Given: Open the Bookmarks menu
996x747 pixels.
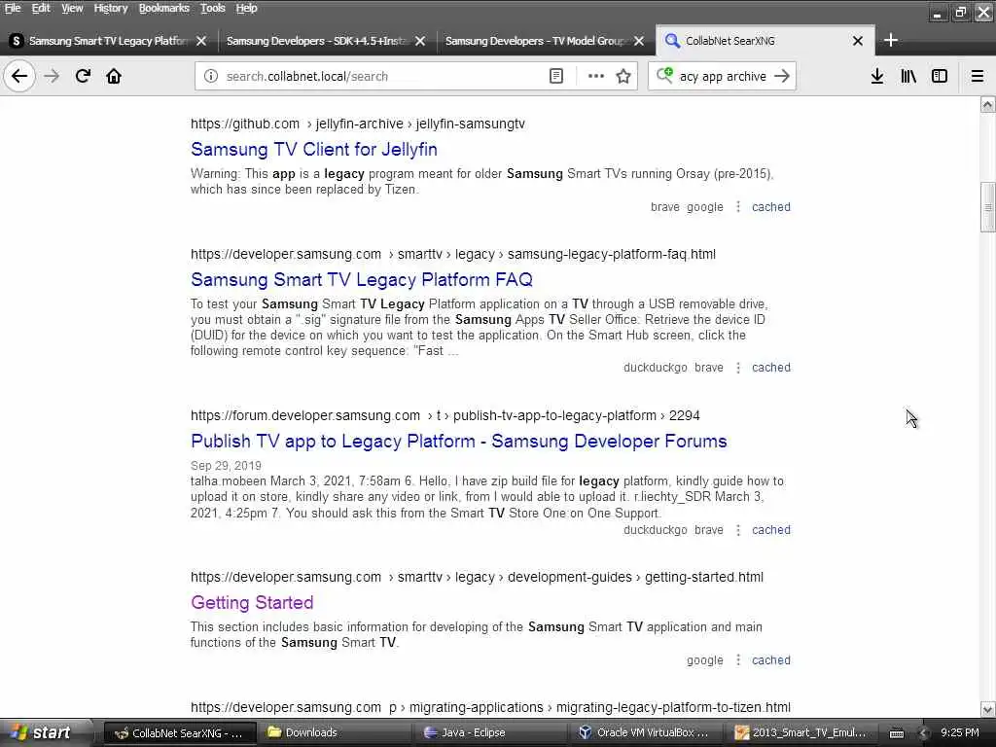Looking at the screenshot, I should [163, 8].
